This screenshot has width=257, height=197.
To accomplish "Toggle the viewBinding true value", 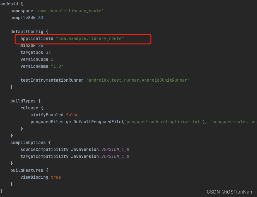I will coord(56,177).
